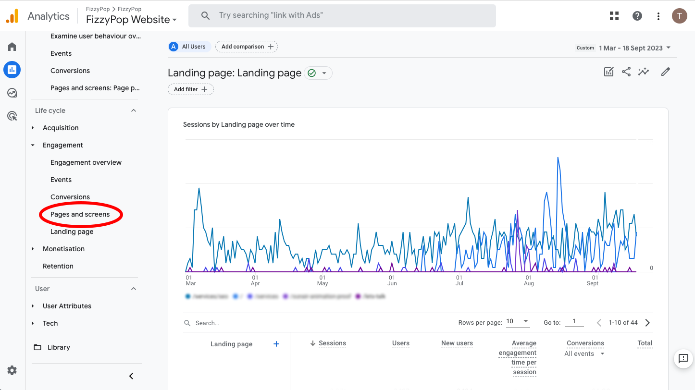Sort by Average engagement time per session

(x=518, y=357)
